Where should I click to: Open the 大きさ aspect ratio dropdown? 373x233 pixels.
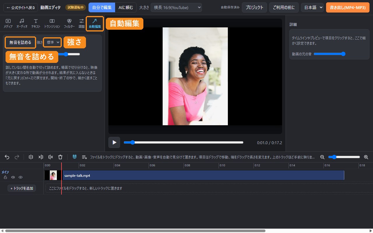point(176,8)
